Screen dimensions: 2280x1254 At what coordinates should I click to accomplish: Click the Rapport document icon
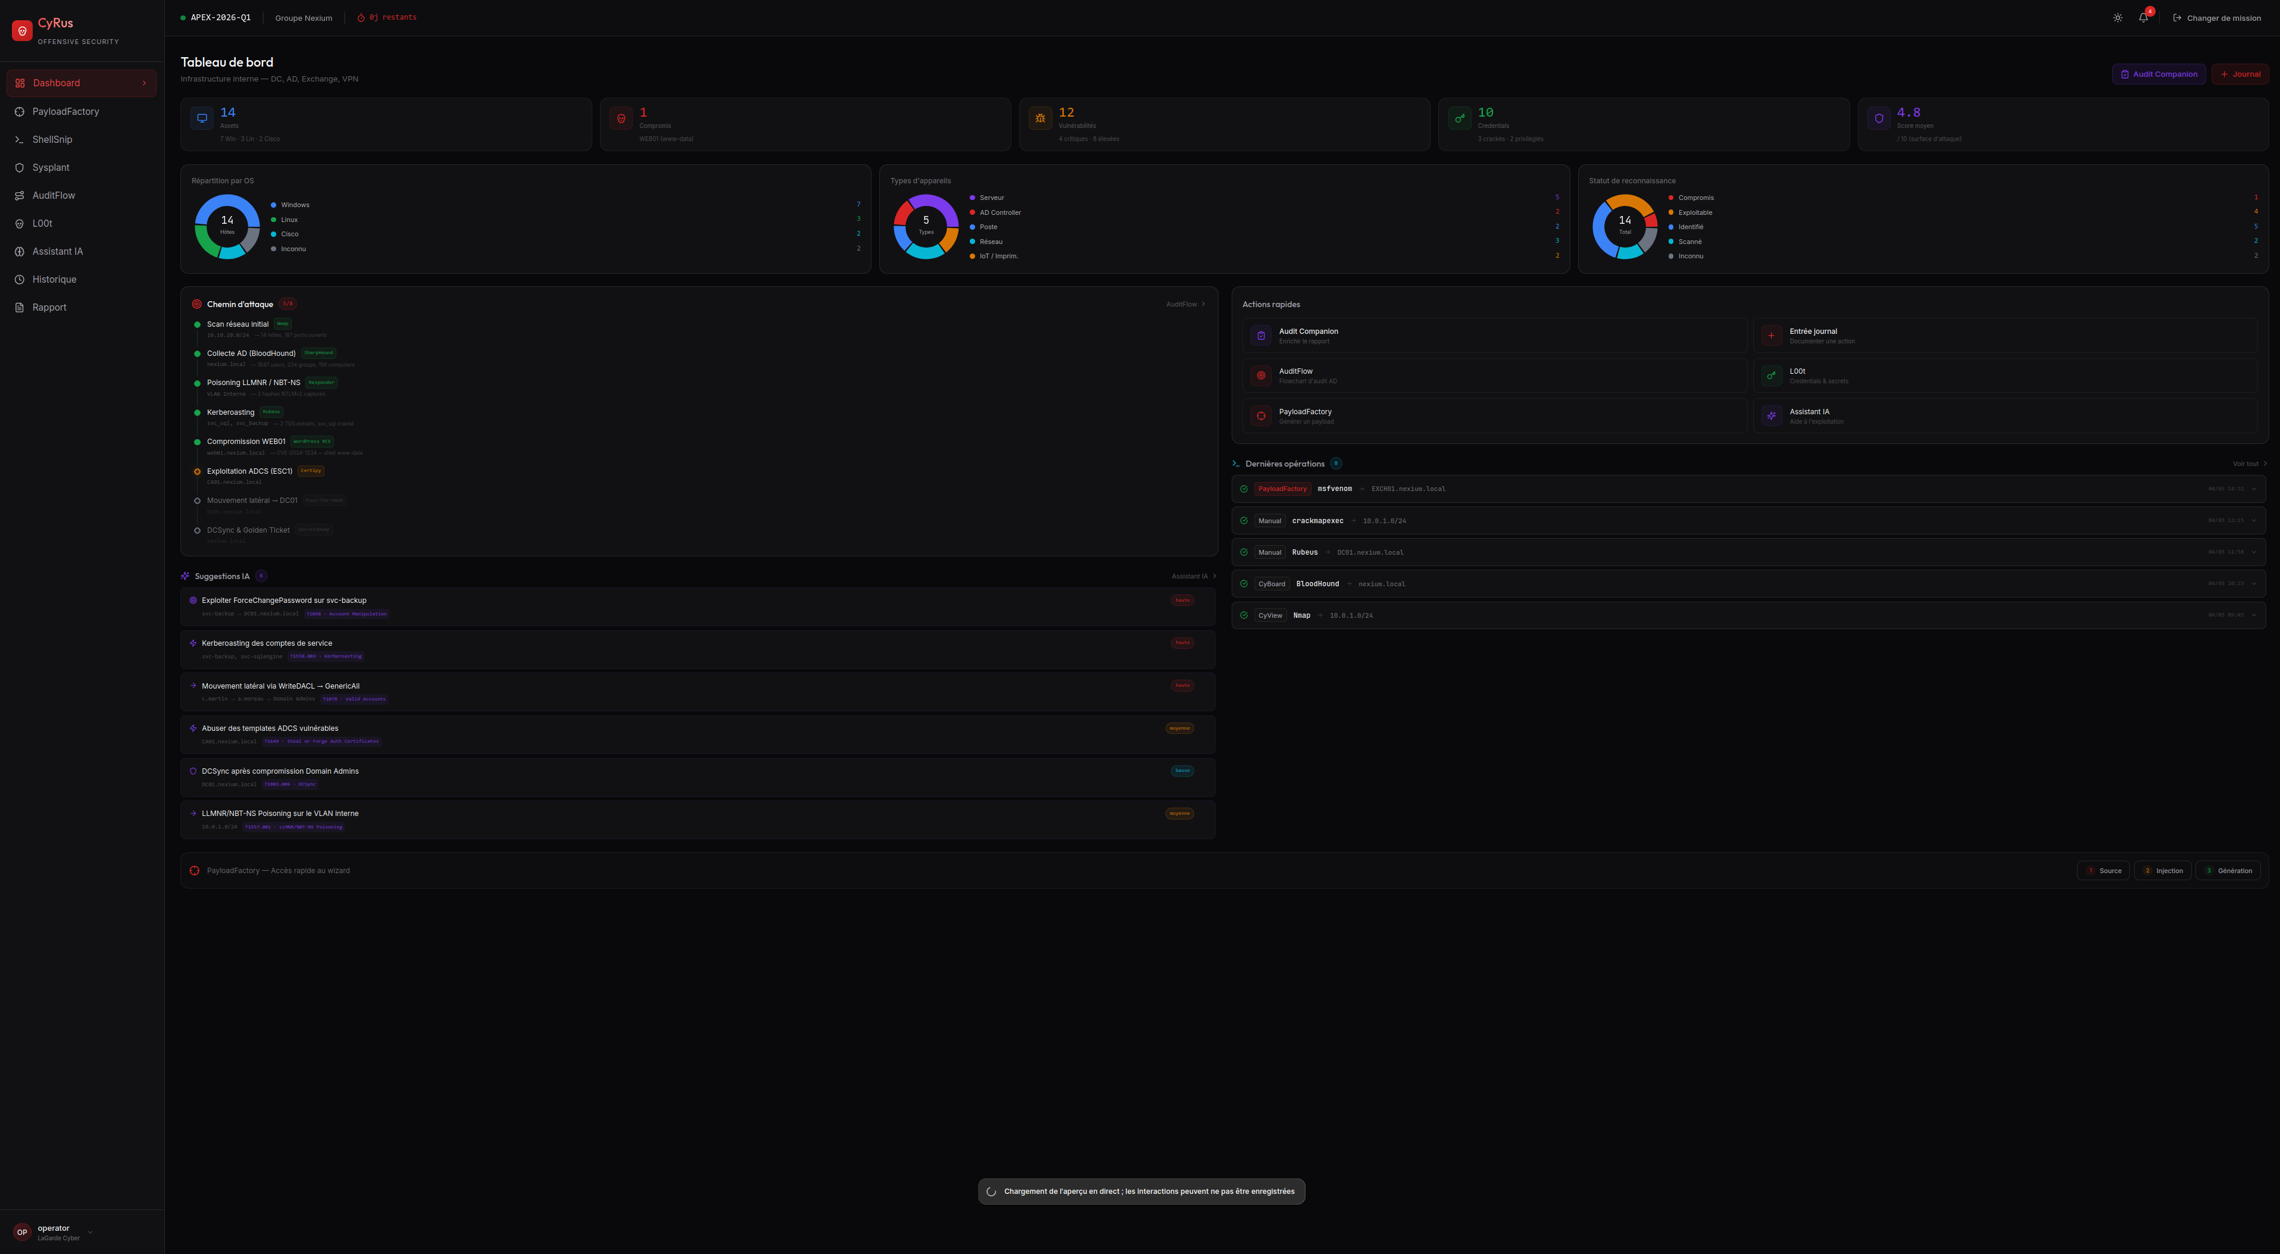coord(20,308)
